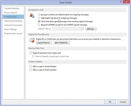Select Attachment Handling in the sidebar
The height and width of the screenshot is (106, 131).
[x=13, y=21]
